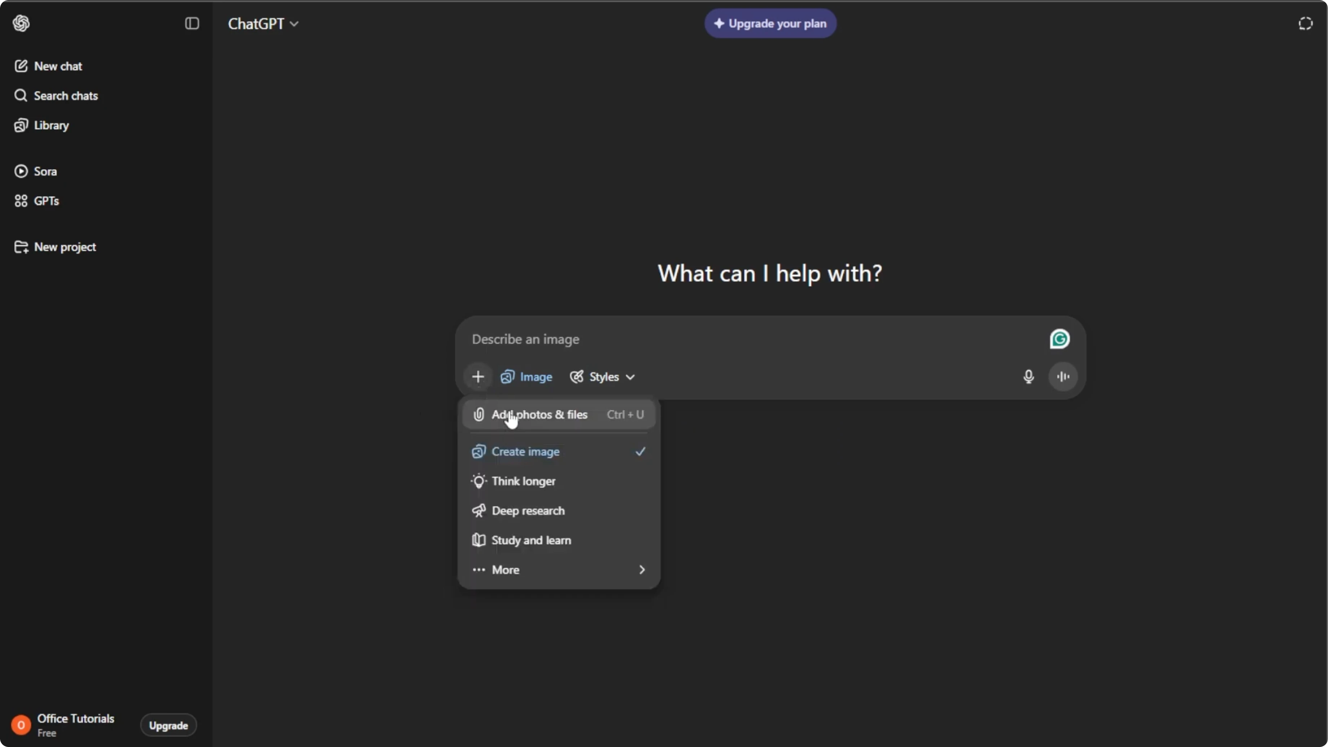This screenshot has height=747, width=1328.
Task: Expand the ChatGPT model selector dropdown
Action: coord(263,24)
